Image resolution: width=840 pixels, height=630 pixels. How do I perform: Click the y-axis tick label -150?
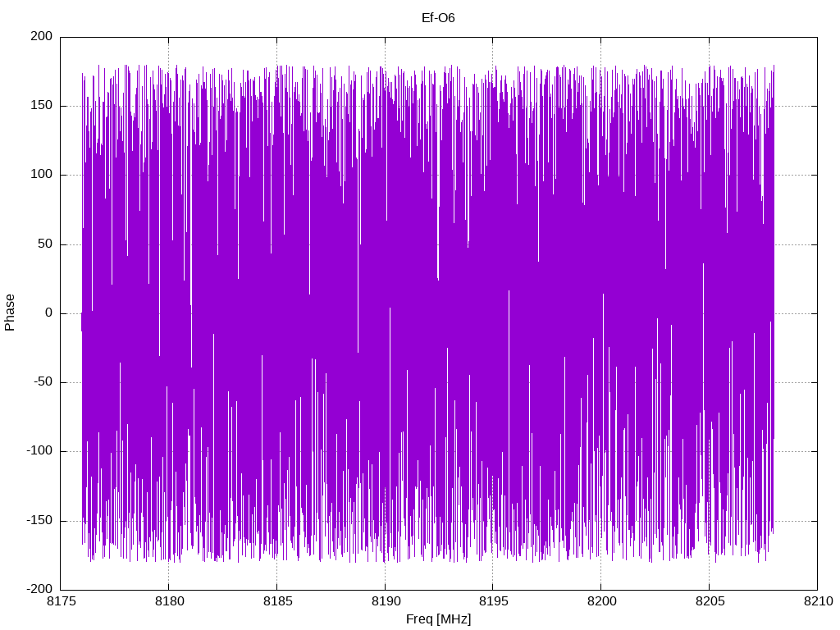click(x=39, y=520)
